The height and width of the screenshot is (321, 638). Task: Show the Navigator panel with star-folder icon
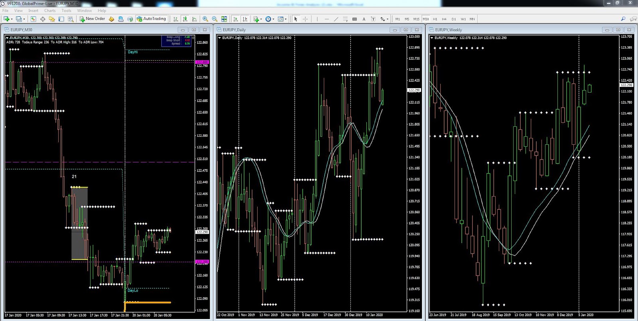(x=52, y=19)
